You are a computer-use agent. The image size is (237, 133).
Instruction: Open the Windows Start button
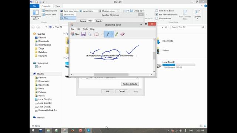[33, 130]
